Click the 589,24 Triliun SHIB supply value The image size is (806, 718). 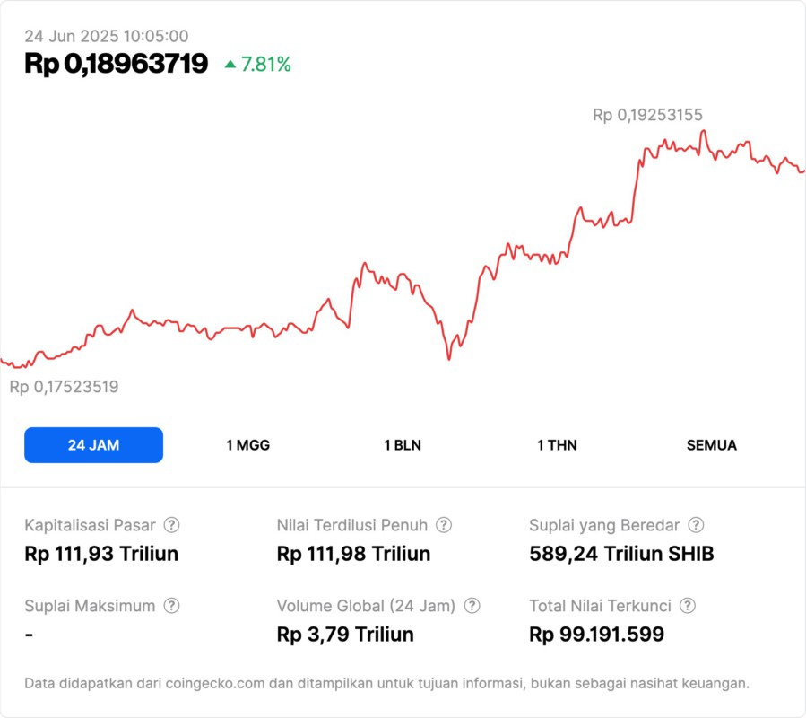[621, 554]
